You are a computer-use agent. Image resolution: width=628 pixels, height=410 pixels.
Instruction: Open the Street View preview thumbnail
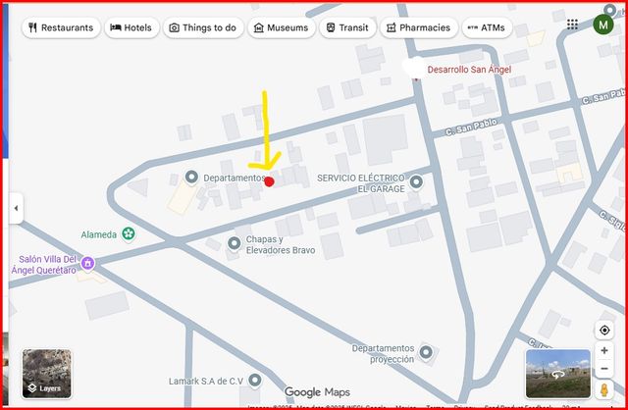(x=558, y=374)
